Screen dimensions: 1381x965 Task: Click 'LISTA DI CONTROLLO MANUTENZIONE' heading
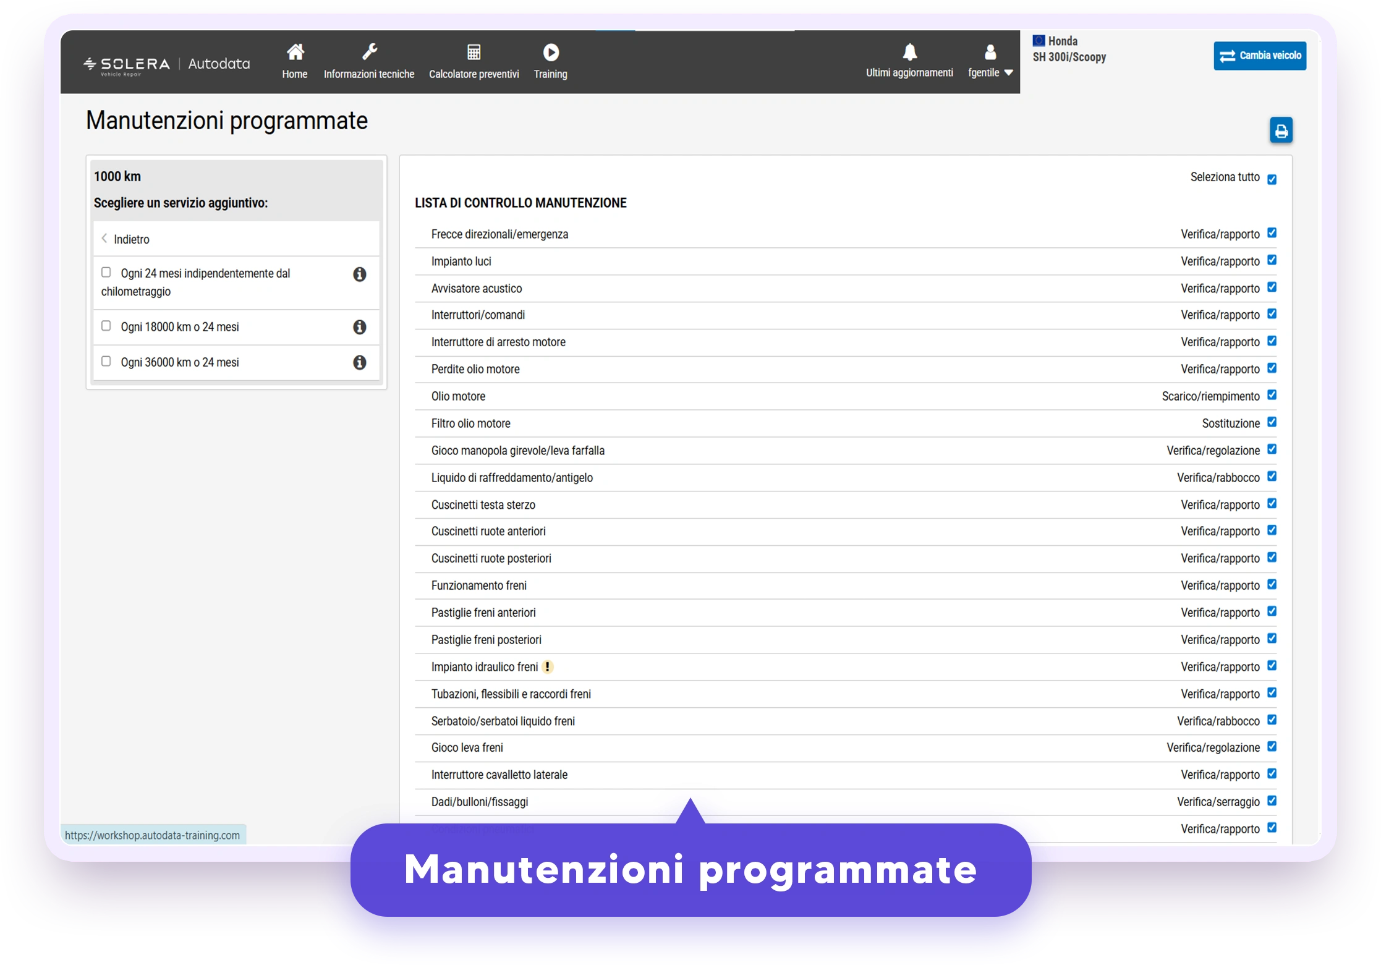click(x=521, y=203)
